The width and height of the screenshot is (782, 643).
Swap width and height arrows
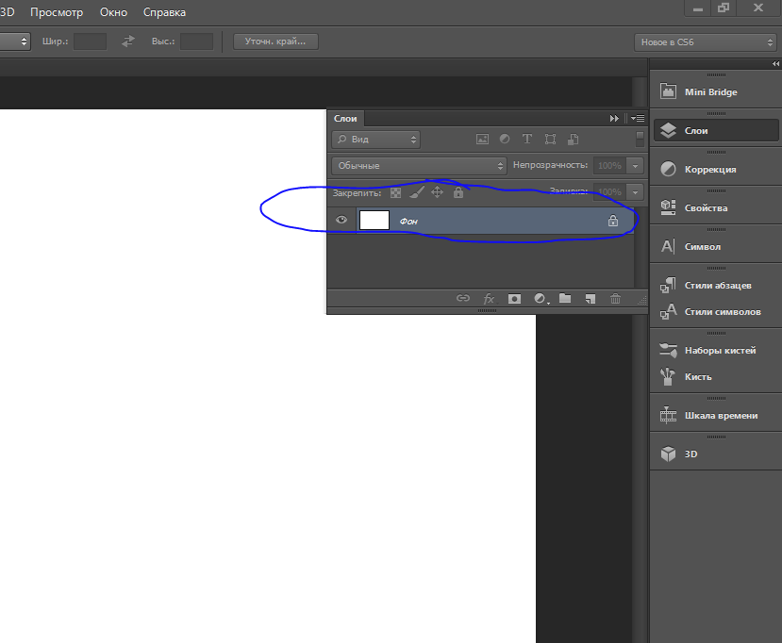128,41
